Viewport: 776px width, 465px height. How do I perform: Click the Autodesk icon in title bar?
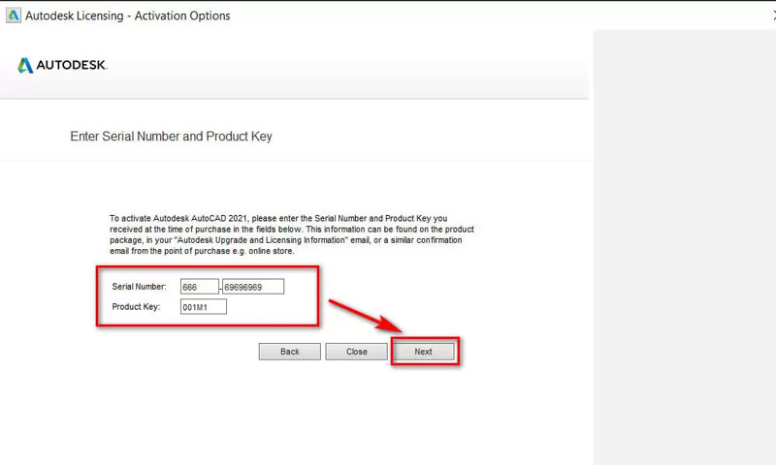(x=14, y=15)
